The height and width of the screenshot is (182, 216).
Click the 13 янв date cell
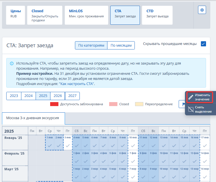164,142
